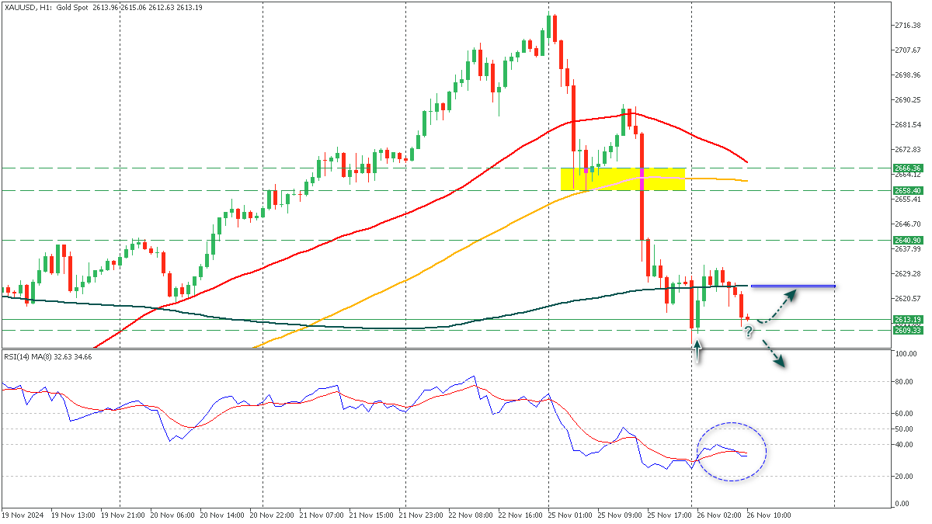Screen dimensions: 932x524
Task: Click the RSI 60.00 scale label
Action: tap(905, 413)
